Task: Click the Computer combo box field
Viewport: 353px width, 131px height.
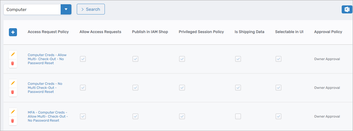Action: pos(32,9)
